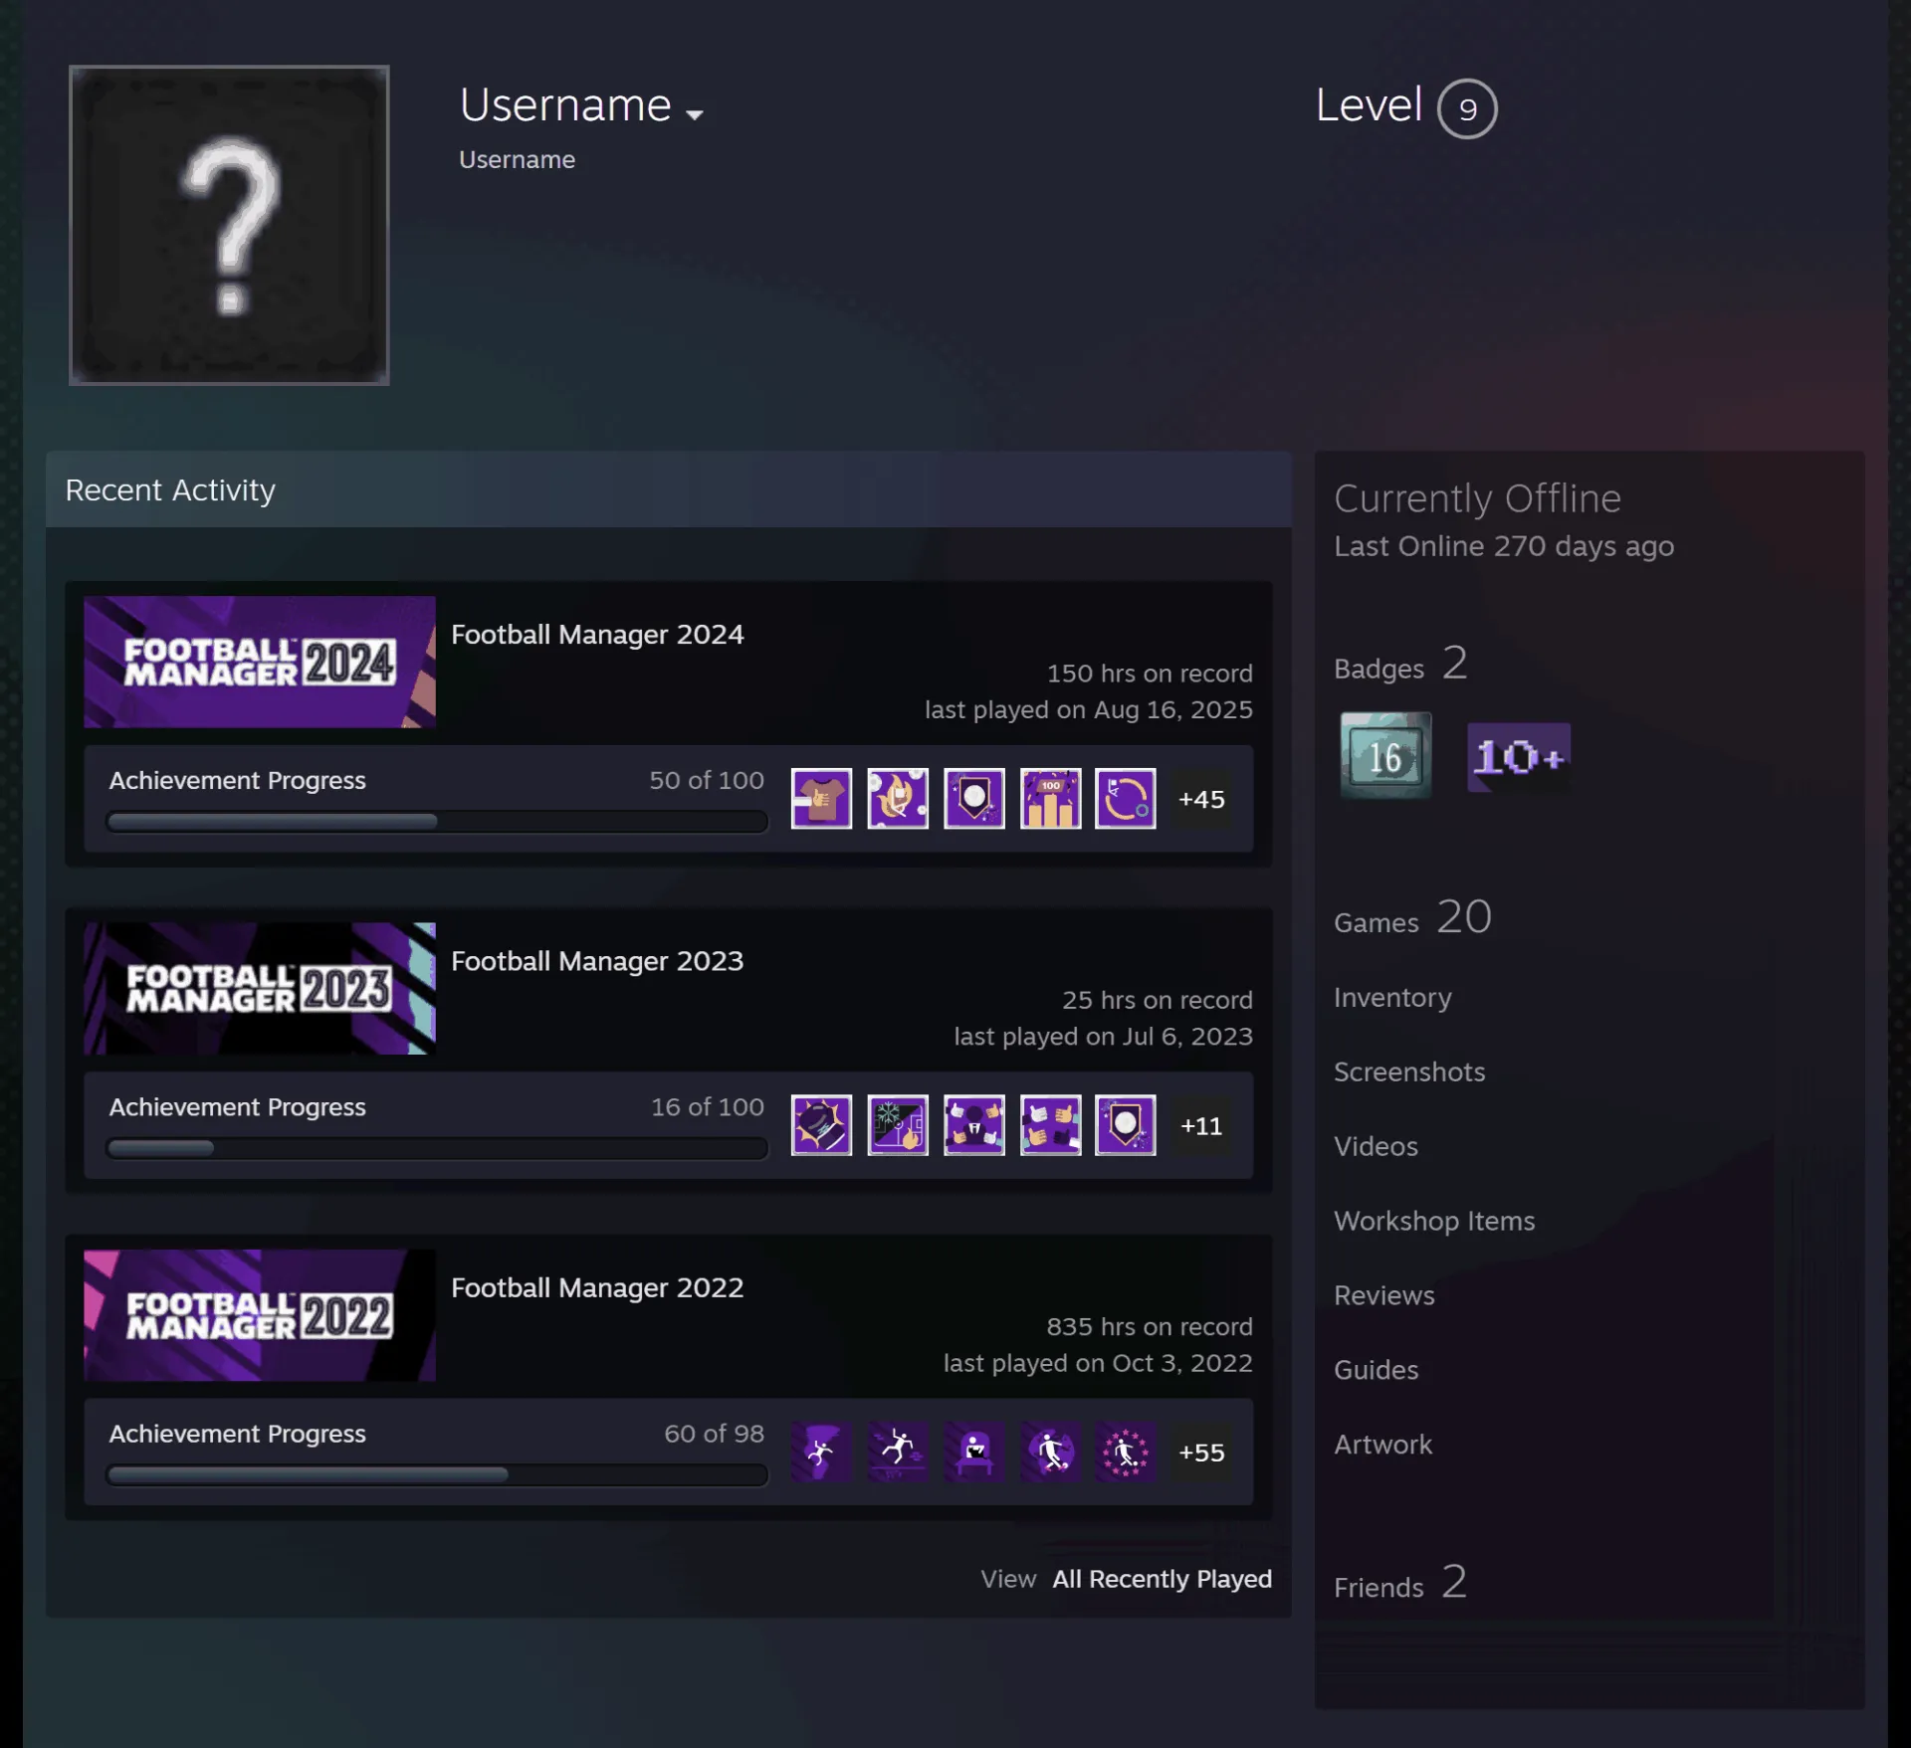Open the '10+' game collector badge
Viewport: 1911px width, 1748px height.
pyautogui.click(x=1519, y=757)
